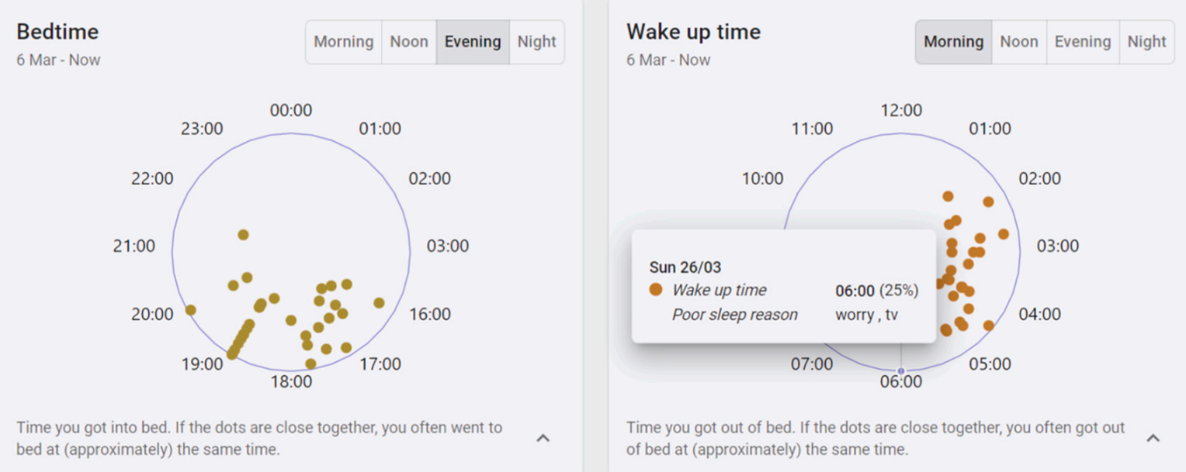The image size is (1186, 472).
Task: Show Evening range for Wake up time
Action: tap(1083, 42)
